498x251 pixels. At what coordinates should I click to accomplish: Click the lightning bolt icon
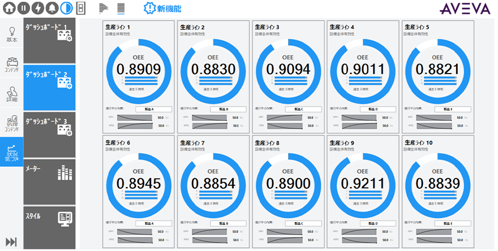pyautogui.click(x=37, y=8)
